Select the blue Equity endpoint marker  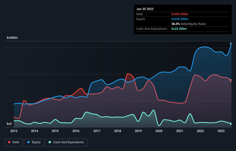(231, 44)
